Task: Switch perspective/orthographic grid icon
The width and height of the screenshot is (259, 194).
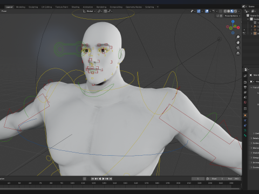Action: pyautogui.click(x=238, y=53)
